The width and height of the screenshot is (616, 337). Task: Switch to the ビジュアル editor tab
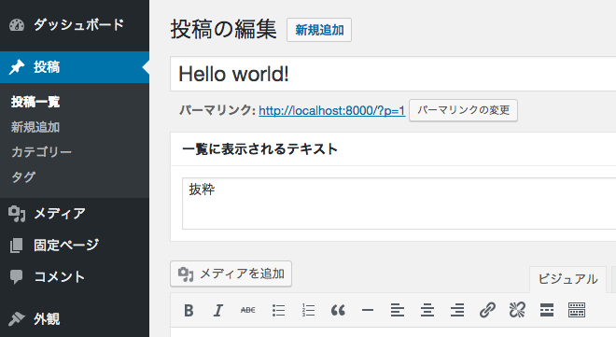[x=567, y=279]
